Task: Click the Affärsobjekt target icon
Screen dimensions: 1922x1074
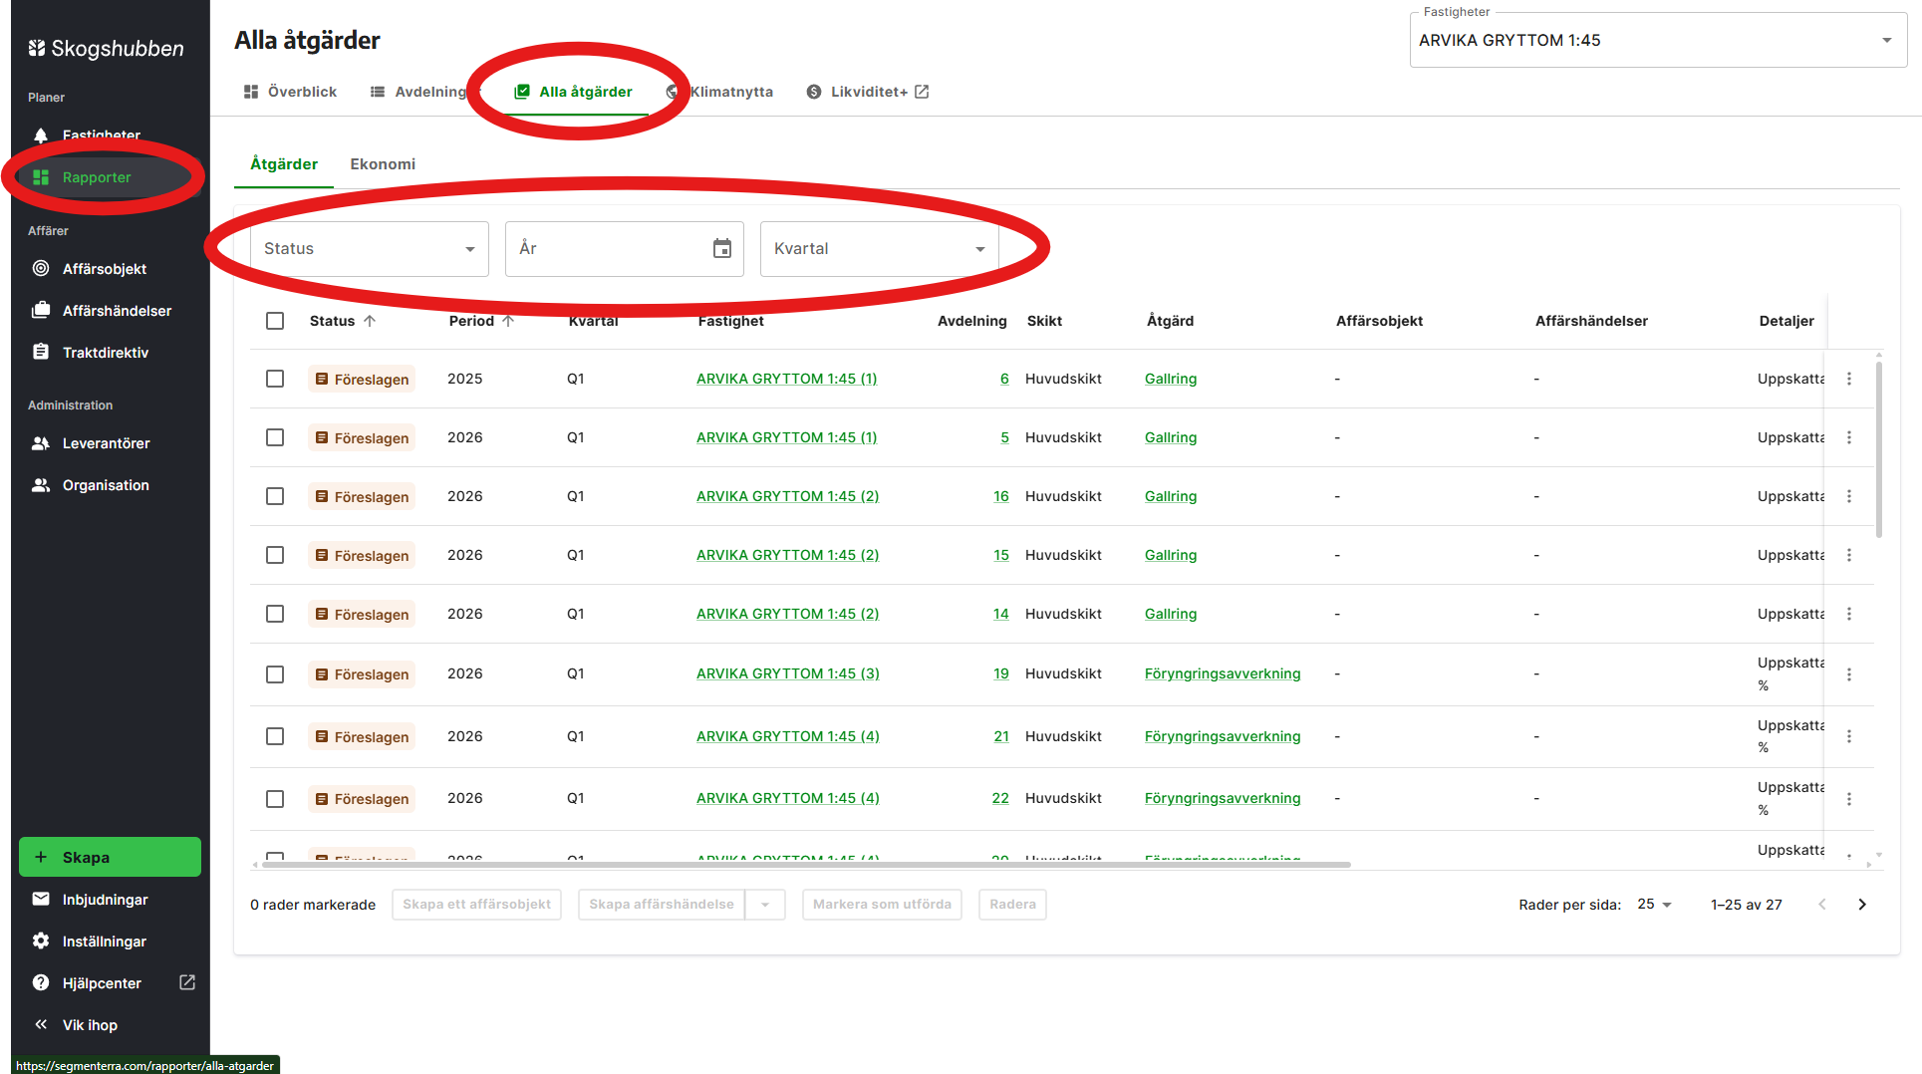Action: [41, 269]
